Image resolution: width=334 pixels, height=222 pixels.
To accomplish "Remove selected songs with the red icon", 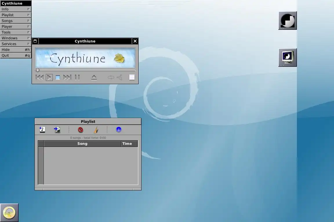I will click(x=81, y=129).
